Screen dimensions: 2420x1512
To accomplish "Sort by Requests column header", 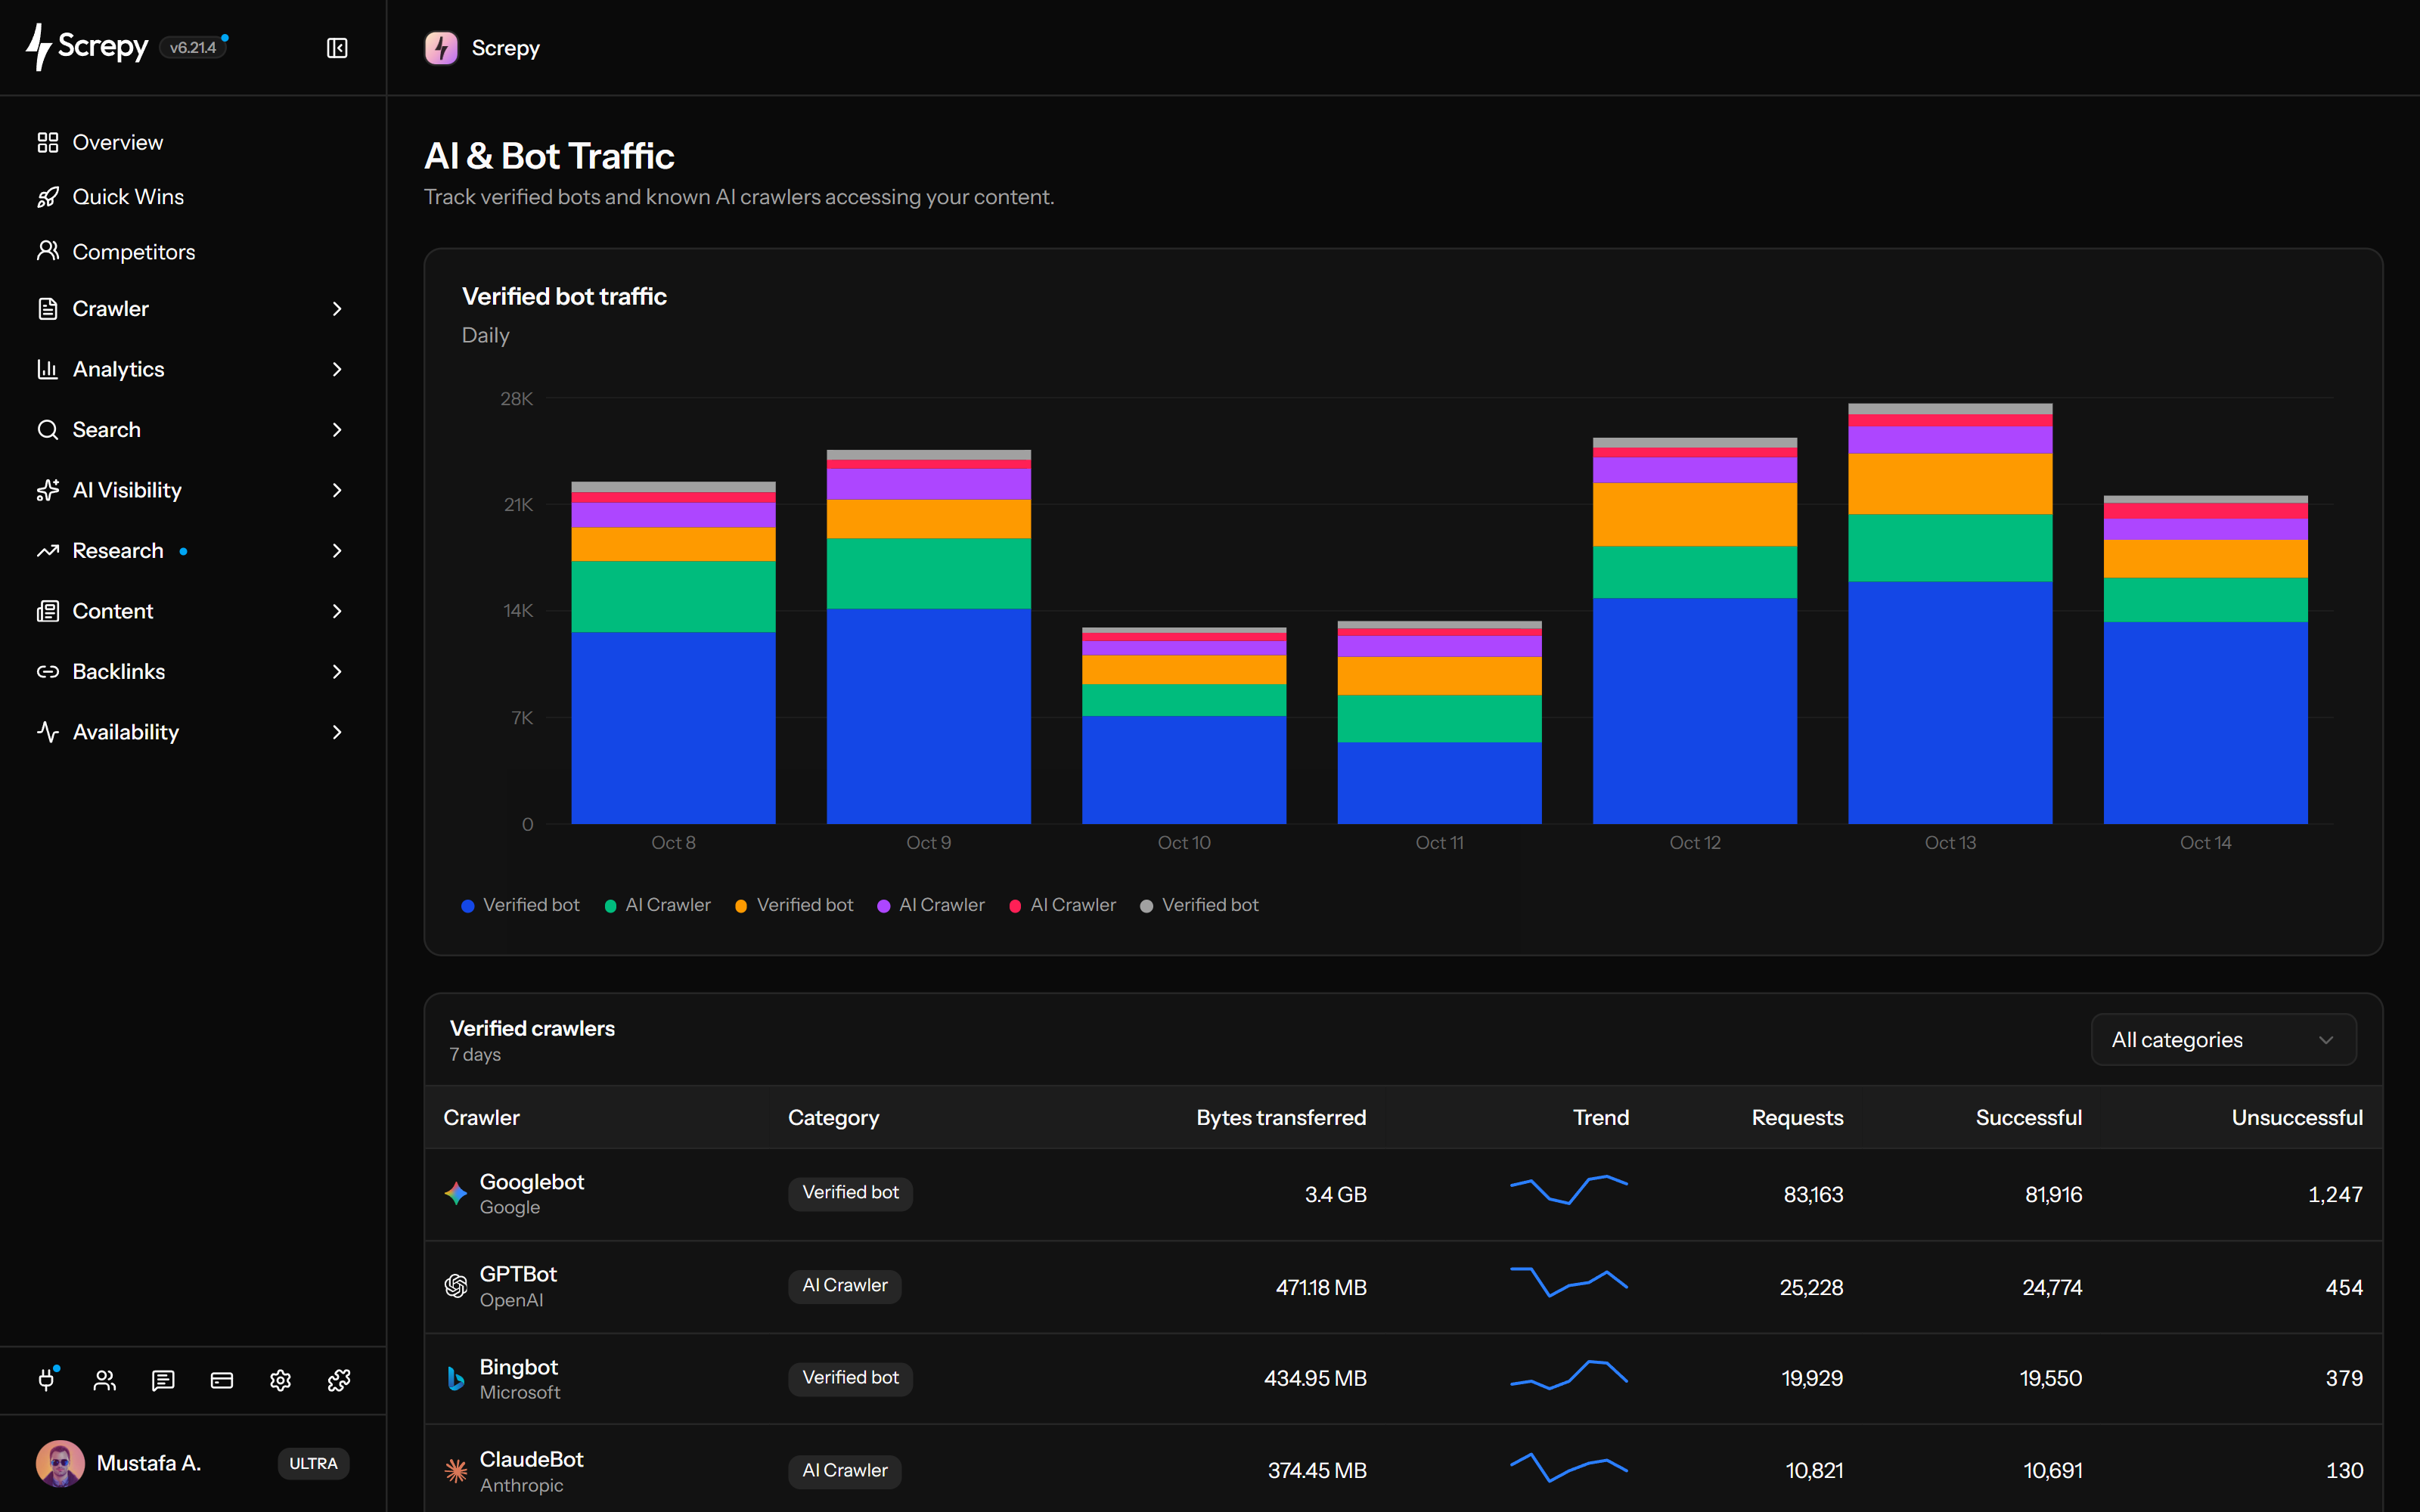I will (x=1797, y=1118).
